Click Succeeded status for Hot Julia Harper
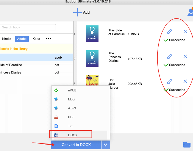Screen dimensions: 193x151 point(174,90)
